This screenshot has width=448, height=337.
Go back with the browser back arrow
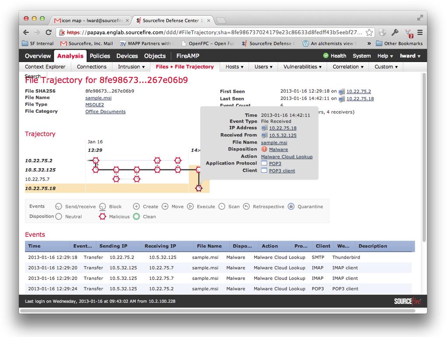click(26, 32)
